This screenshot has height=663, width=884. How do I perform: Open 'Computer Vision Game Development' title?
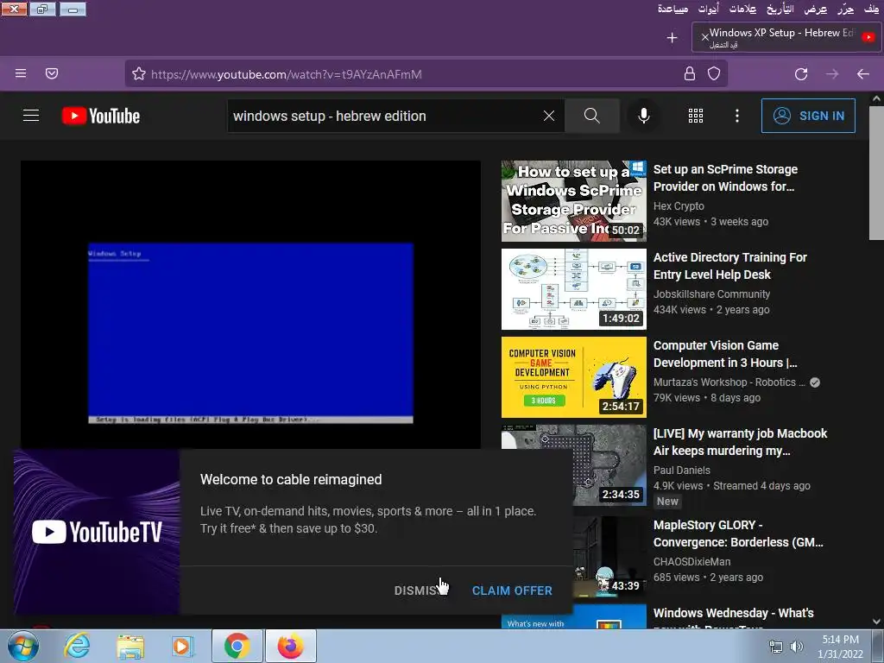click(725, 353)
